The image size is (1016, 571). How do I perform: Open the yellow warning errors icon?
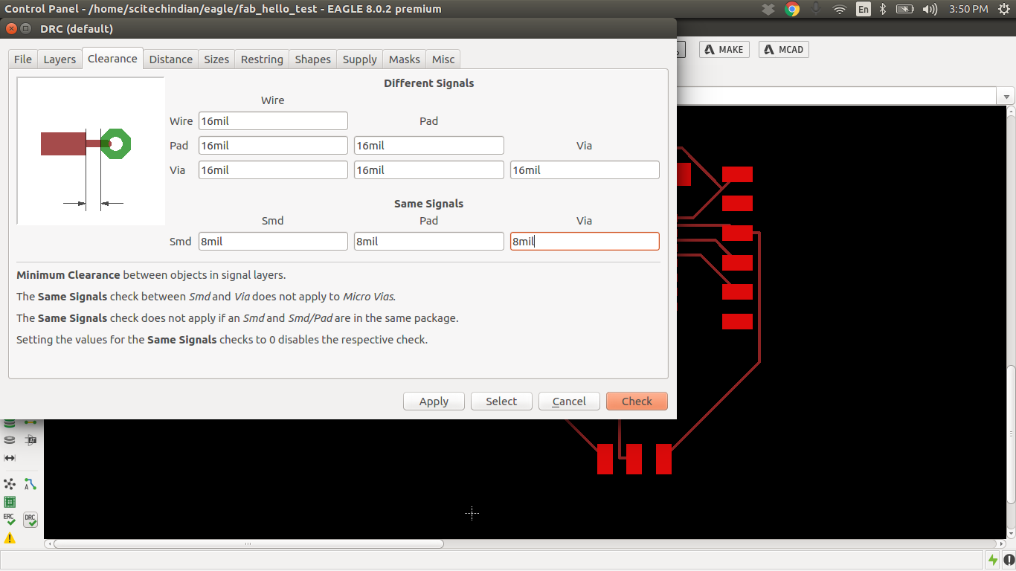point(10,538)
